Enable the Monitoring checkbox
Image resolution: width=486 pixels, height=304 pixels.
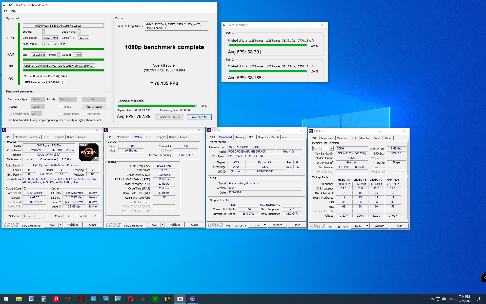[x=85, y=114]
